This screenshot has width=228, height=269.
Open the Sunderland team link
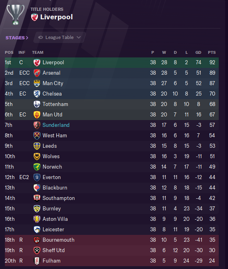click(56, 125)
